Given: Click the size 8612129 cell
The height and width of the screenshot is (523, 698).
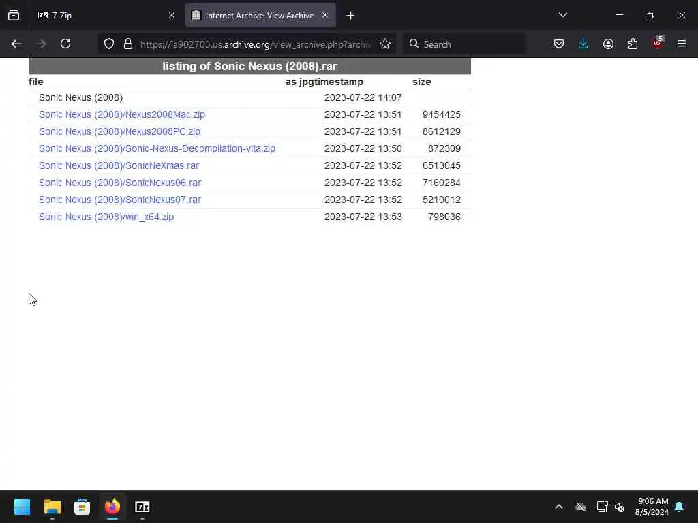Looking at the screenshot, I should (x=442, y=131).
